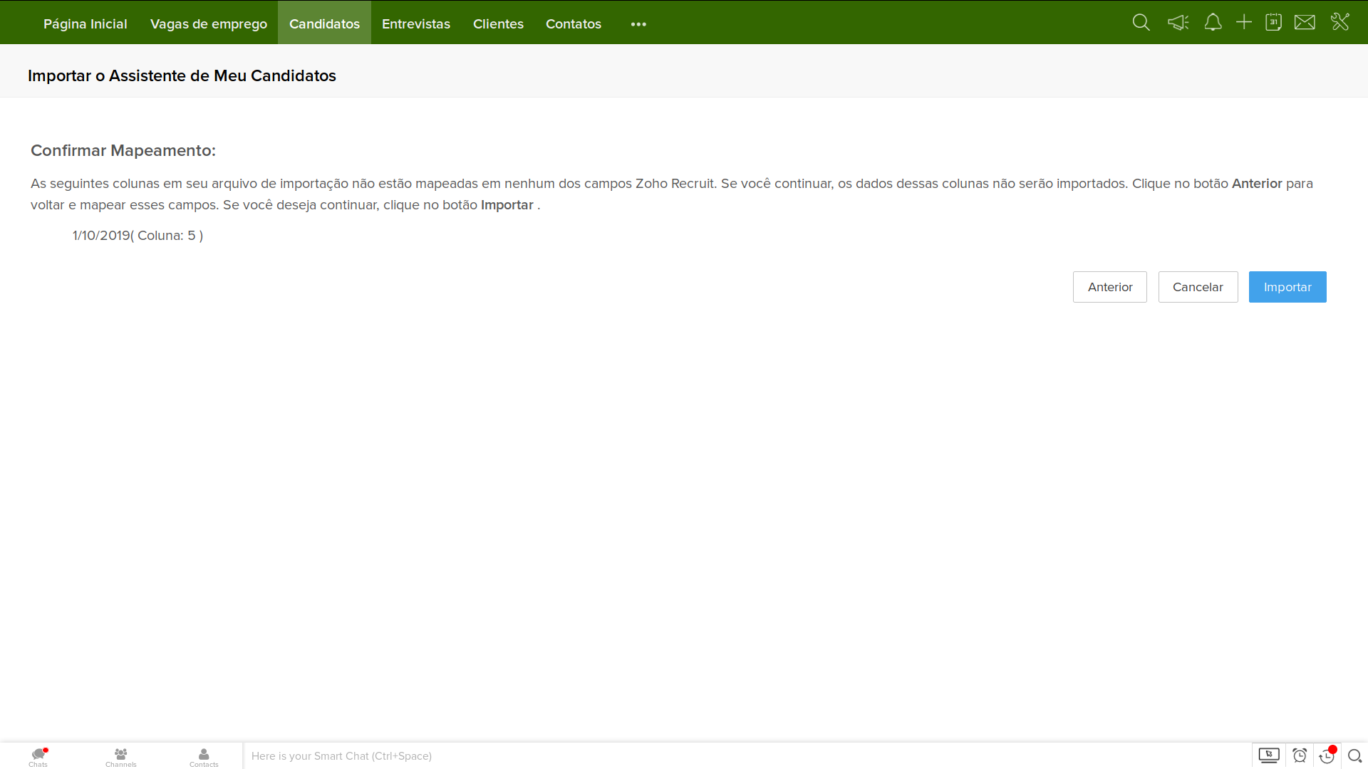Open Contacts in the chat bar

coord(204,757)
